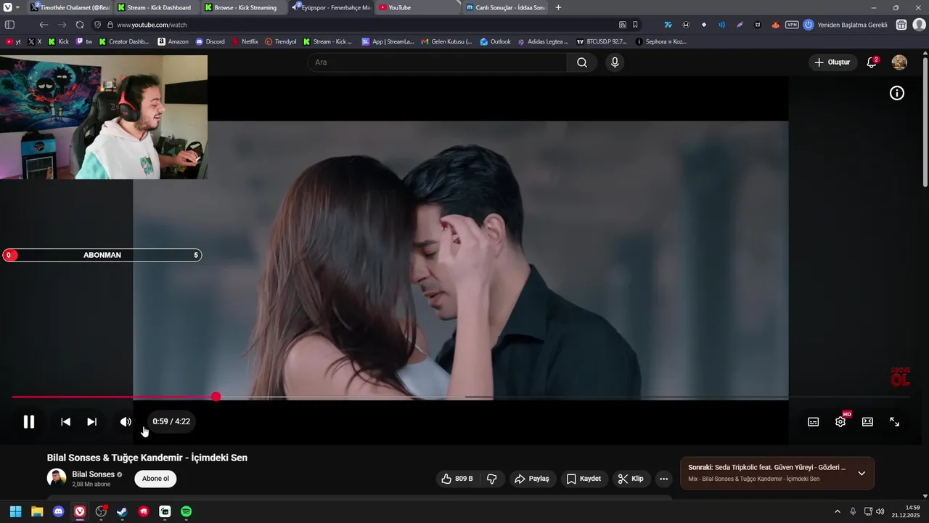Click the Abone Ol watermark on video
929x523 pixels.
900,376
